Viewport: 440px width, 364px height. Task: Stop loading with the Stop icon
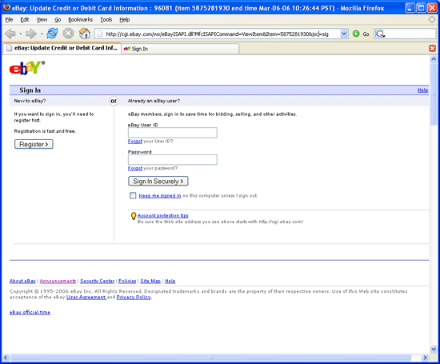point(68,34)
